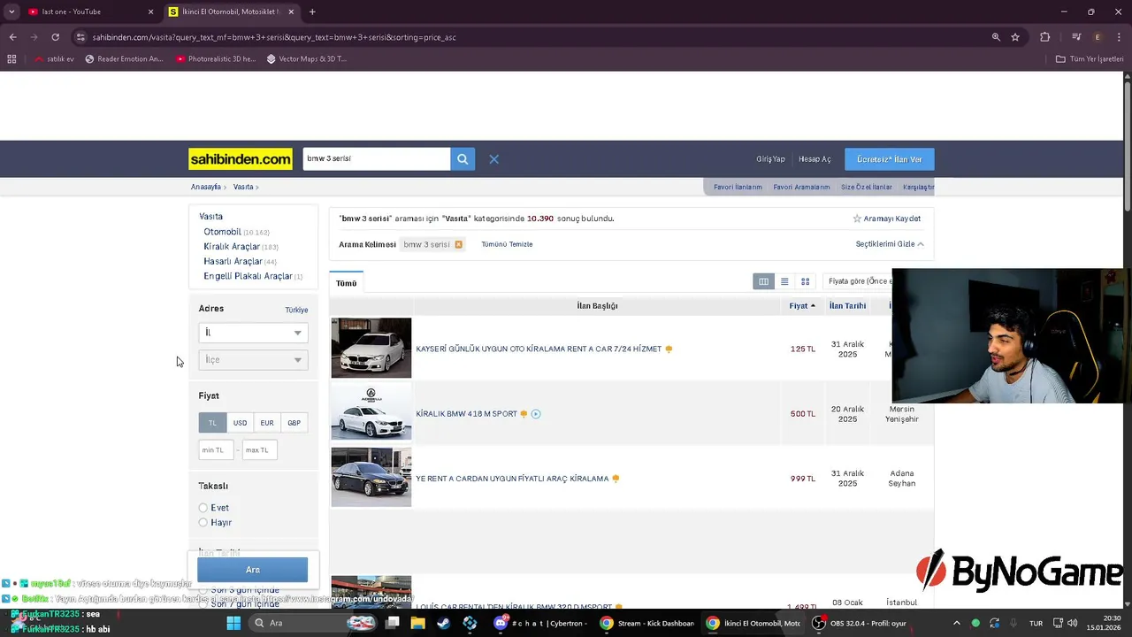Screen dimensions: 1132x637
Task: Open the Favori Aramalarım link
Action: pyautogui.click(x=801, y=188)
